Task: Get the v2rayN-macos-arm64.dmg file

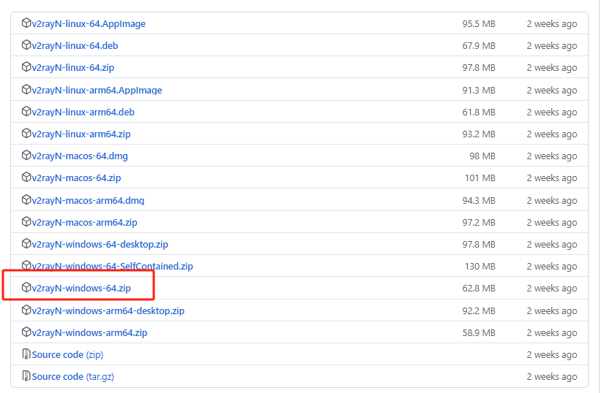Action: pos(88,201)
